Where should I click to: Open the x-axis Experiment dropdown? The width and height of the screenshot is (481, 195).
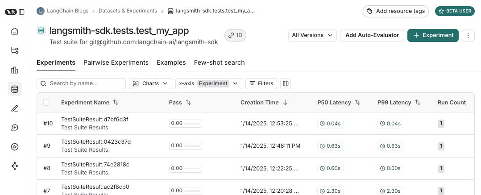(x=208, y=83)
